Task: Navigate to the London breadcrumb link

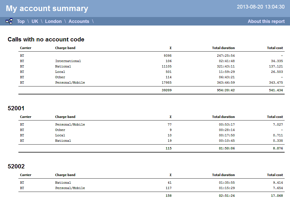Action: pyautogui.click(x=53, y=21)
